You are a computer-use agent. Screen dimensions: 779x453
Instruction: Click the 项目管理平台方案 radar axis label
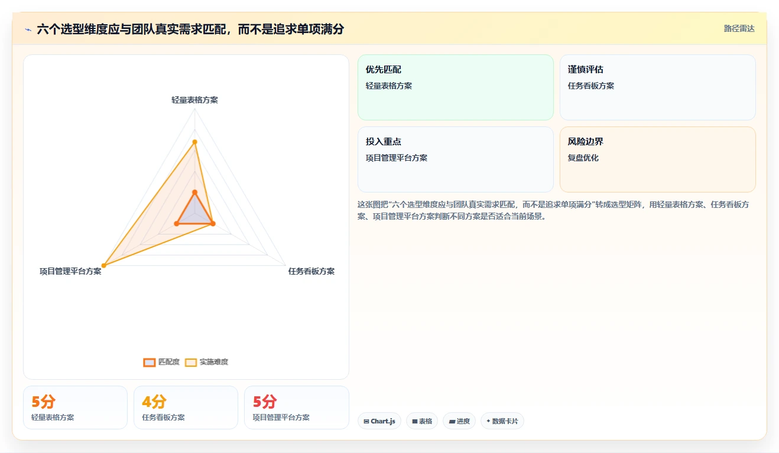(70, 271)
